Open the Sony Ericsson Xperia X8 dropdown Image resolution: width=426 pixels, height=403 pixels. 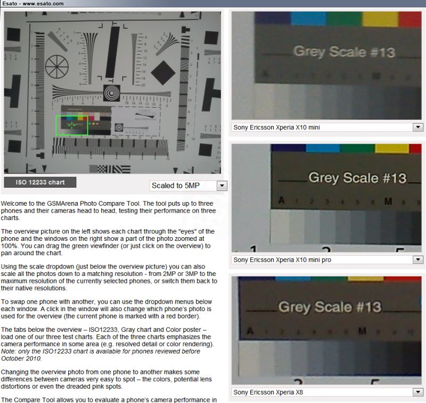(x=327, y=392)
